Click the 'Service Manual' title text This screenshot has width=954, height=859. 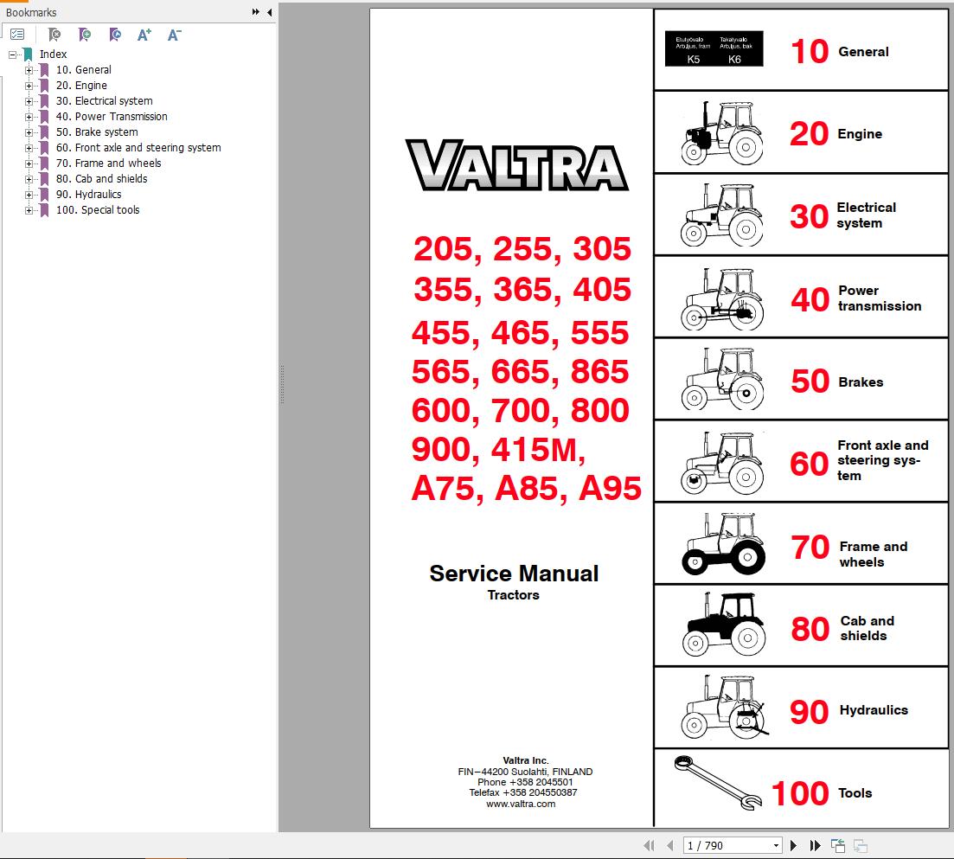coord(514,573)
